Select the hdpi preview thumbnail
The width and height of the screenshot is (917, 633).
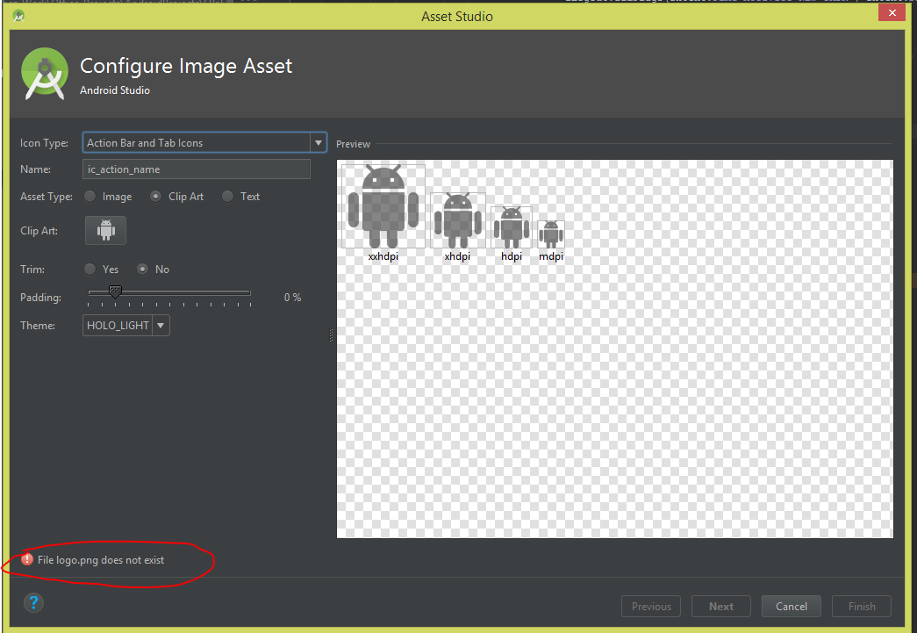coord(511,226)
